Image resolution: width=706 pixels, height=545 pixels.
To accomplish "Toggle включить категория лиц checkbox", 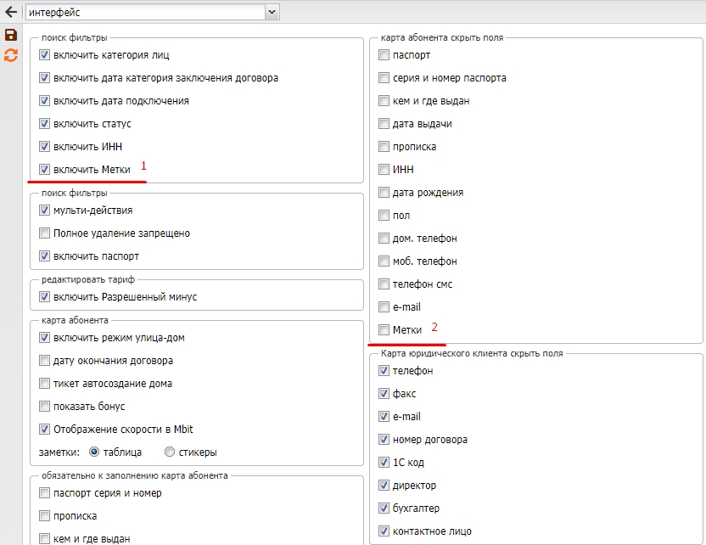I will (45, 55).
